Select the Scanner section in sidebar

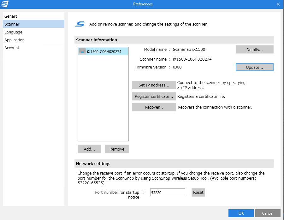click(x=12, y=24)
